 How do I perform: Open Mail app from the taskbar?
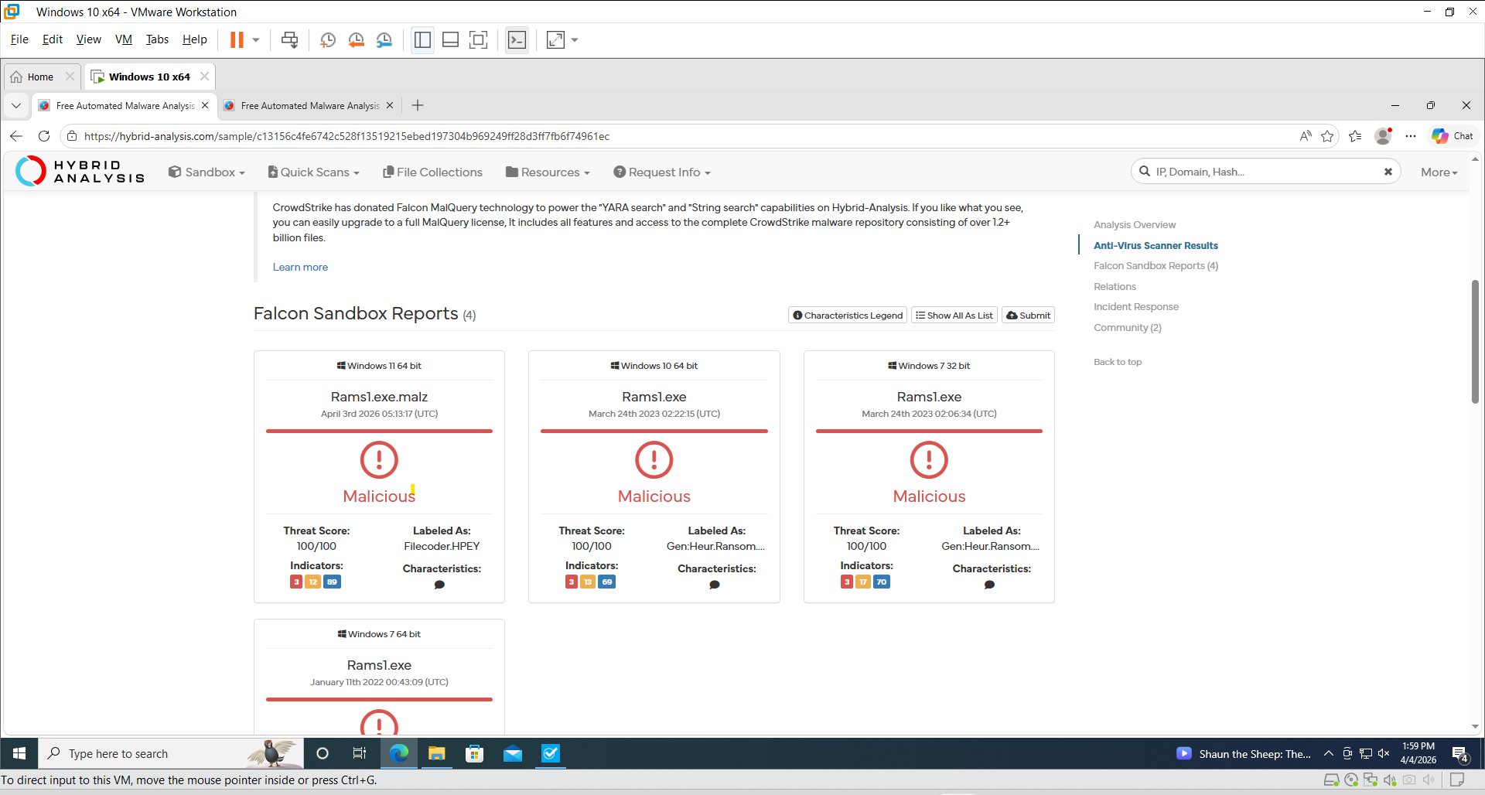(513, 753)
